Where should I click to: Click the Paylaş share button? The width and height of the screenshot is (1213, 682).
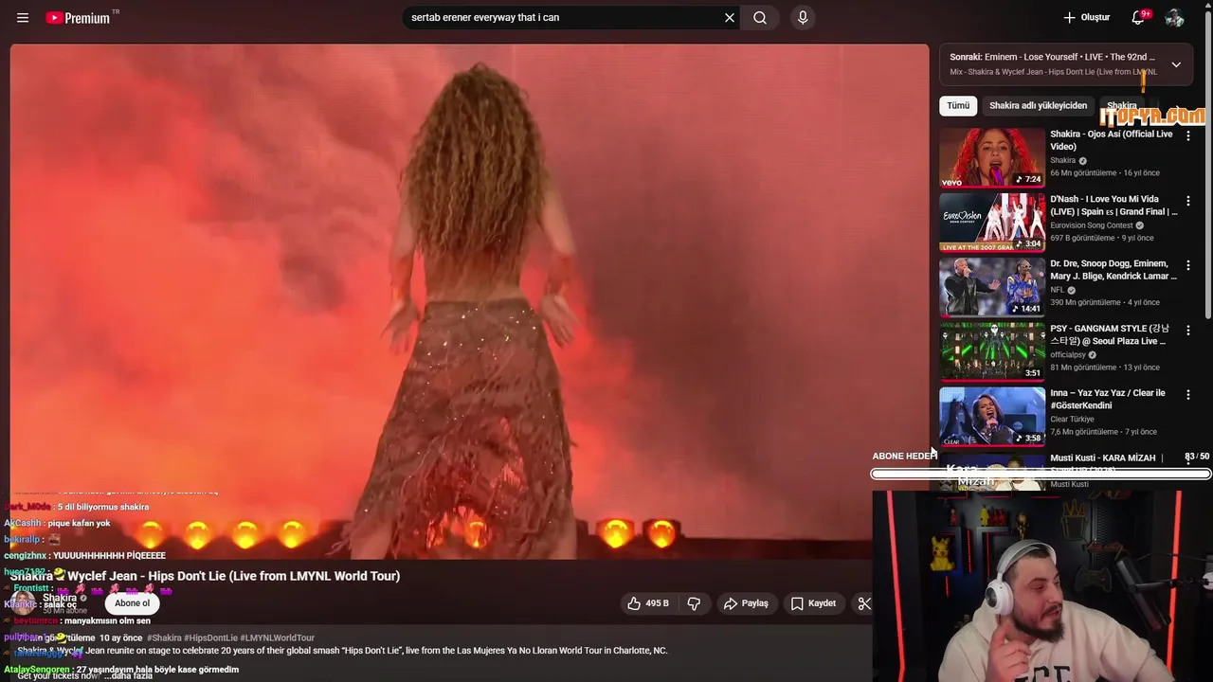(x=746, y=603)
